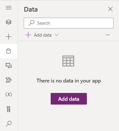Open the Advanced tools icon
The image size is (119, 131).
click(9, 109)
